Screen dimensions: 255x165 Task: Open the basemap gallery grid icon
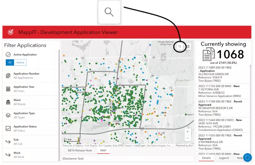click(x=188, y=47)
